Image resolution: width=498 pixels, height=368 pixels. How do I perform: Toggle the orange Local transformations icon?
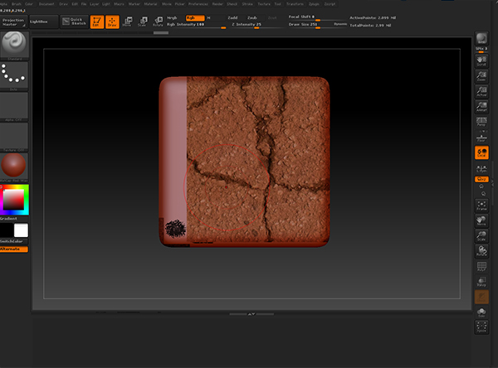(481, 153)
